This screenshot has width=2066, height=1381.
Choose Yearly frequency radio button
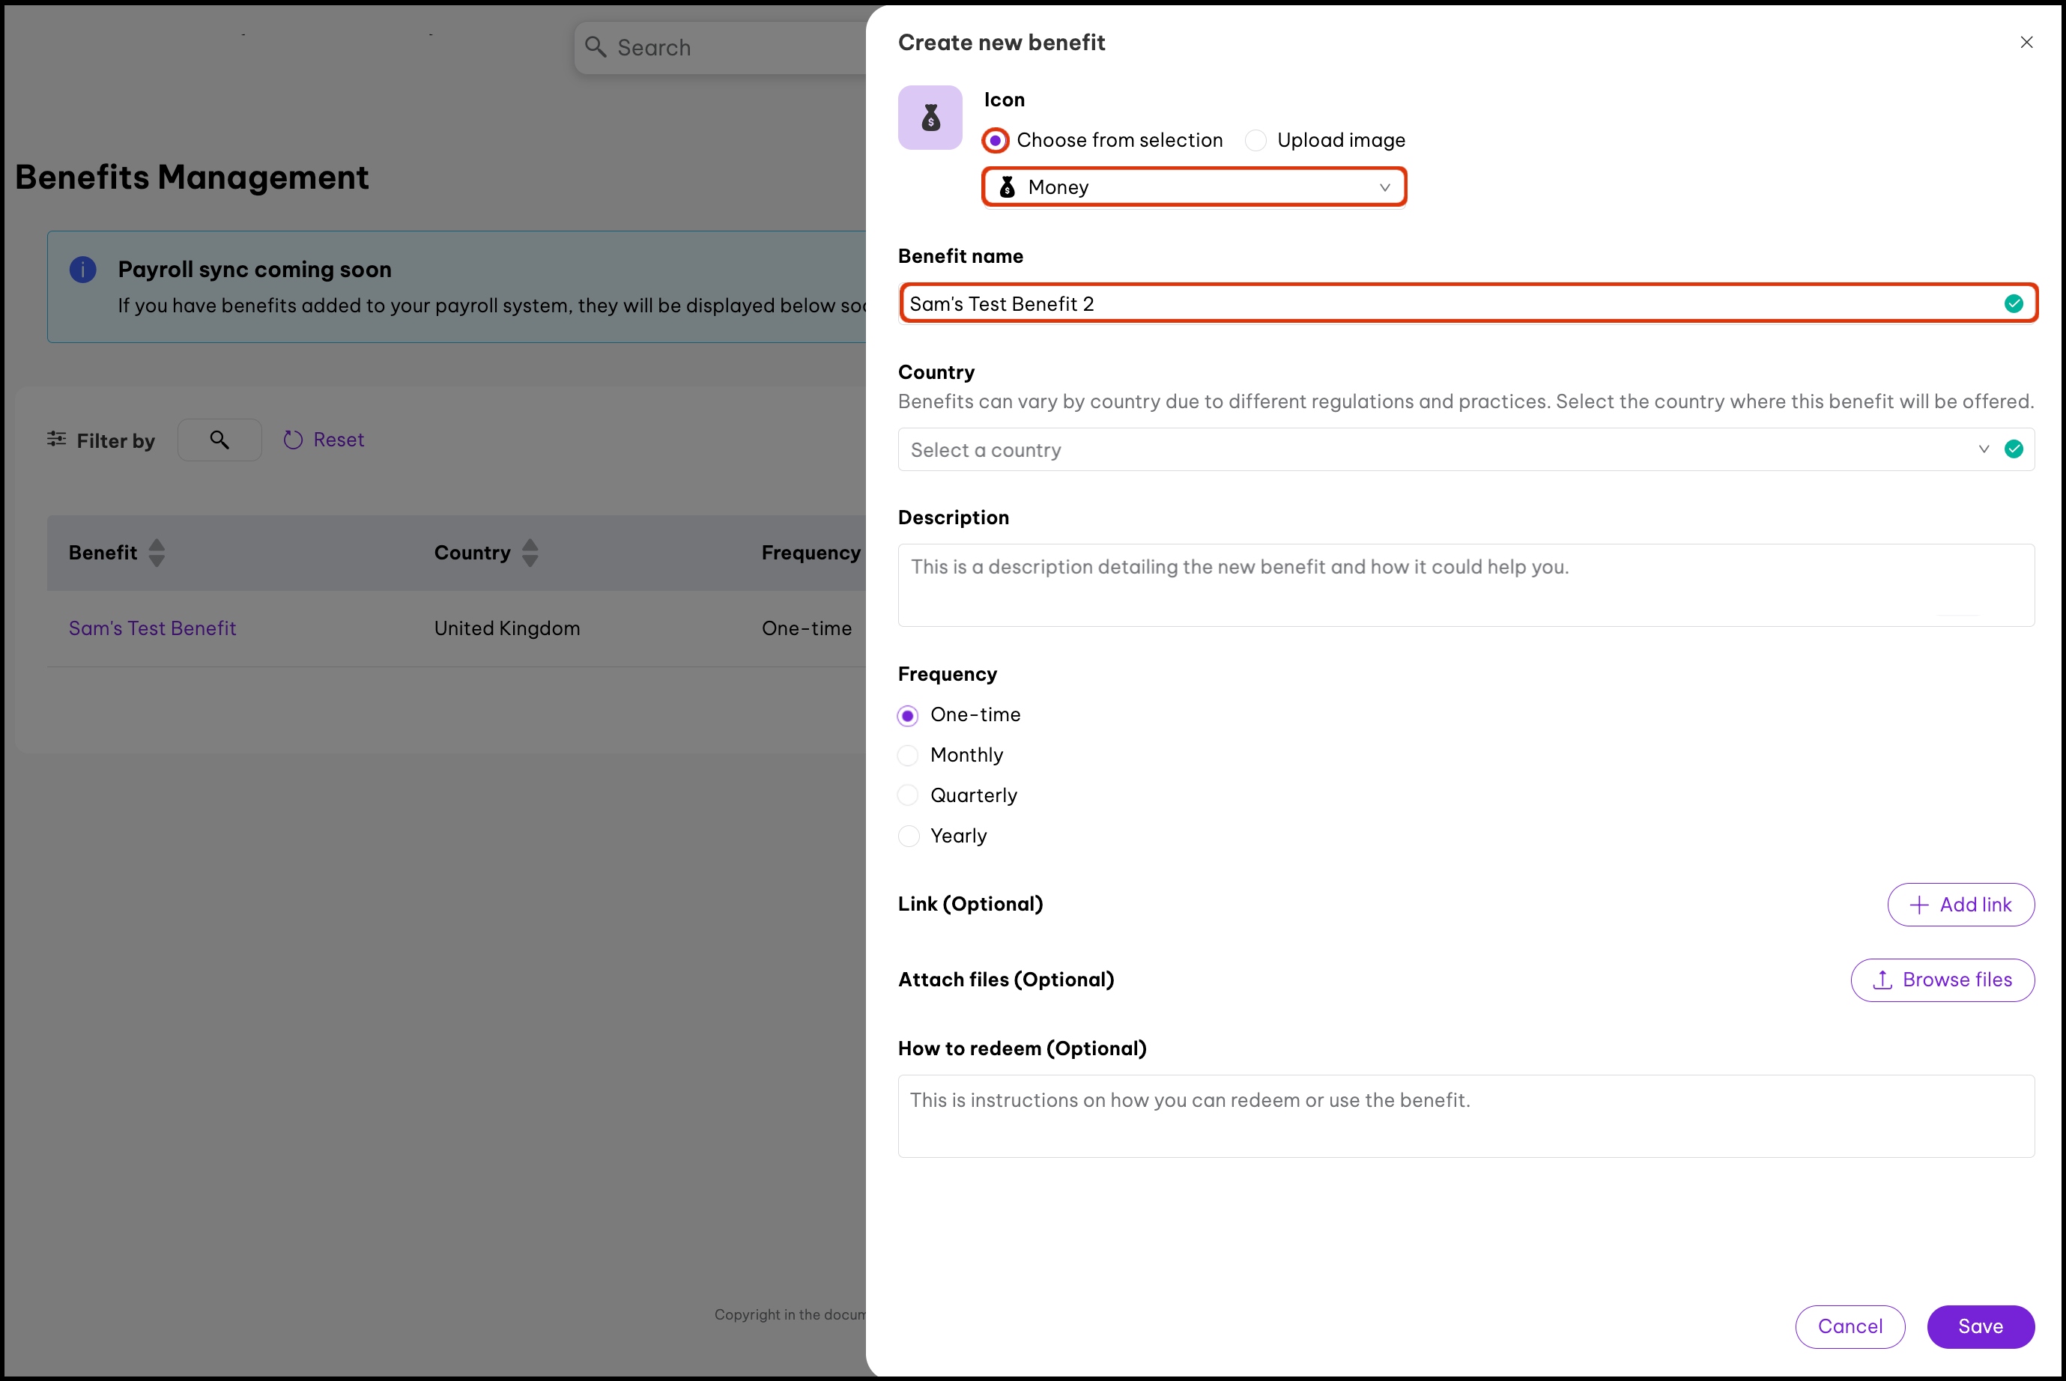tap(907, 836)
